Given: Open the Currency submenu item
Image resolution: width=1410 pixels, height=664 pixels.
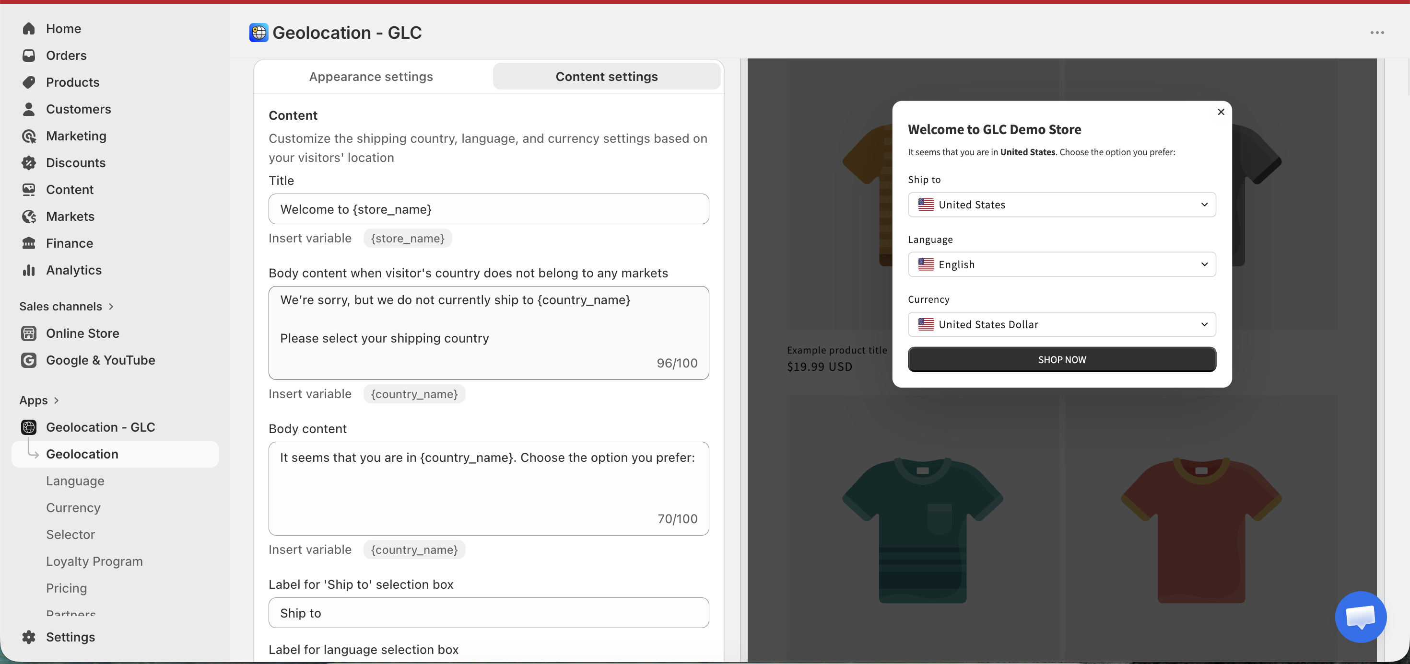Looking at the screenshot, I should pos(73,507).
